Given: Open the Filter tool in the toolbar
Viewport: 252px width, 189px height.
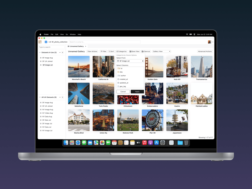Looking at the screenshot, I should 103,51.
